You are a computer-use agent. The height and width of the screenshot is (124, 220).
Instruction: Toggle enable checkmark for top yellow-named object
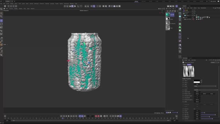pyautogui.click(x=195, y=10)
